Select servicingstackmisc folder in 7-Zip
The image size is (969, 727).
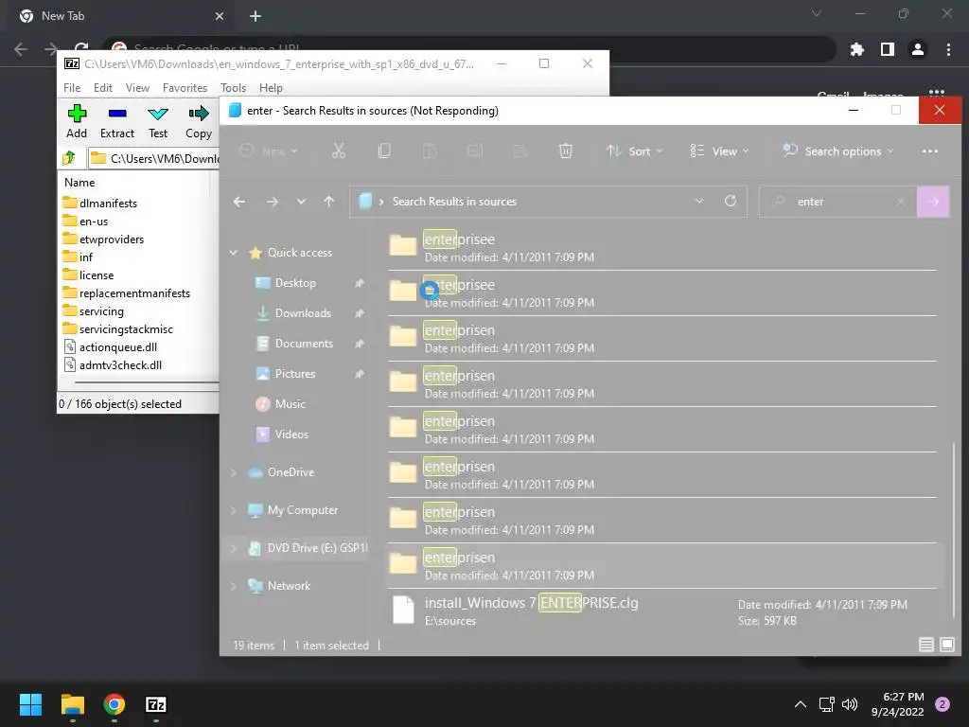coord(118,328)
